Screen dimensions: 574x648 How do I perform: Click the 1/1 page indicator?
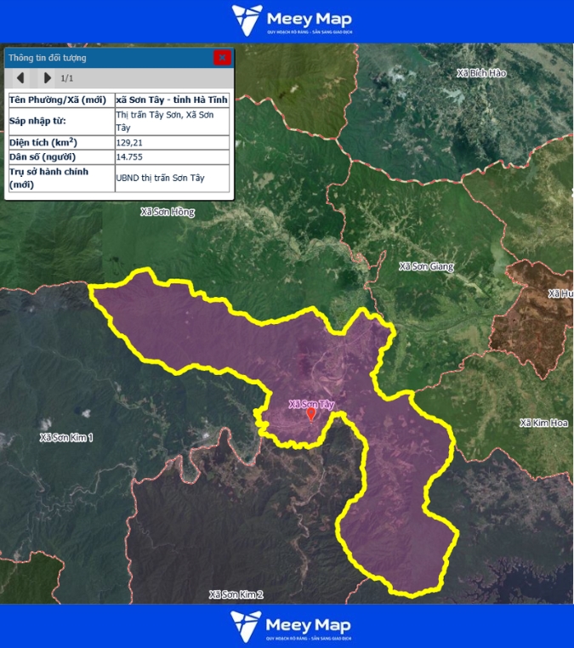coord(67,78)
